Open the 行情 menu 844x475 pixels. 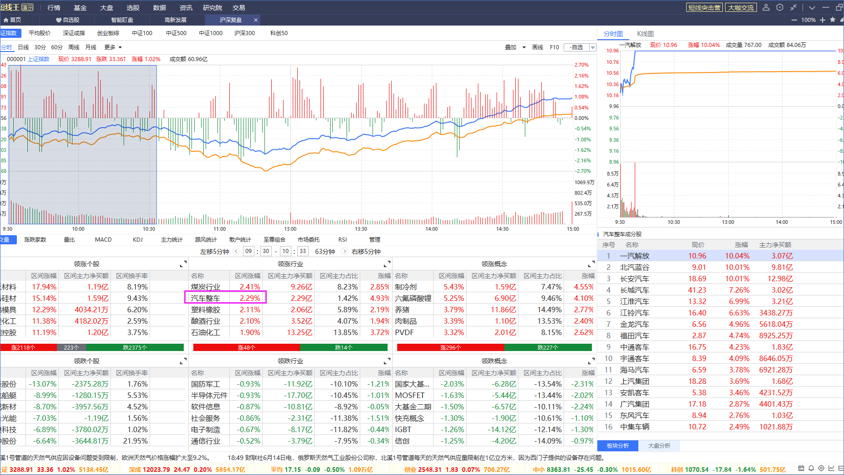point(54,8)
